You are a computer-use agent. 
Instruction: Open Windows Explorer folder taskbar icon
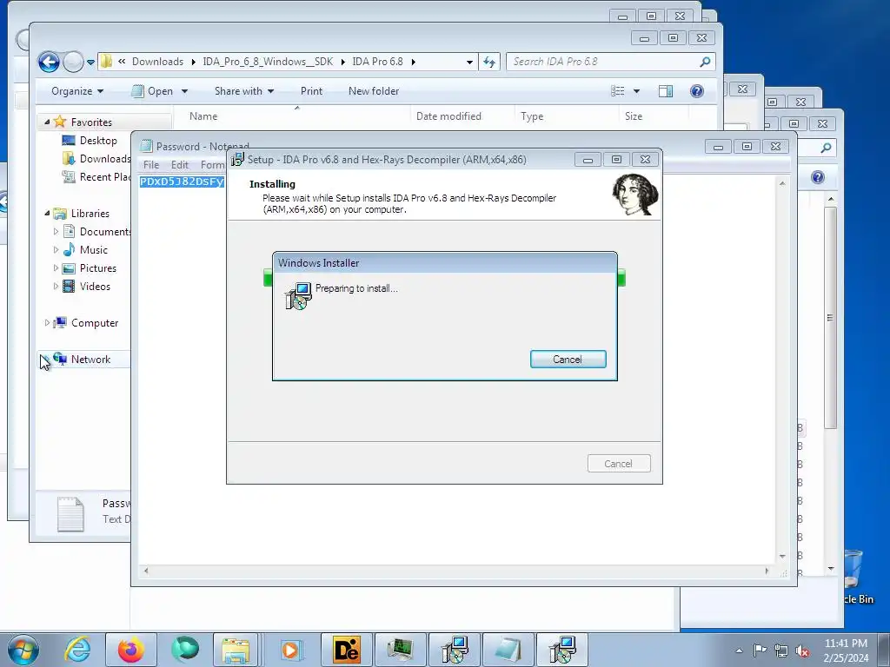pyautogui.click(x=236, y=650)
